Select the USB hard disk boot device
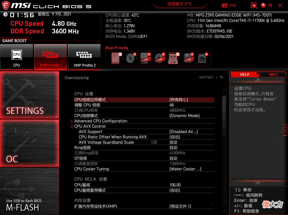Image resolution: width=288 pixels, height=215 pixels. (145, 58)
